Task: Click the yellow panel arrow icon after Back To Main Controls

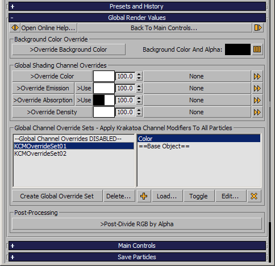Action: pos(258,28)
